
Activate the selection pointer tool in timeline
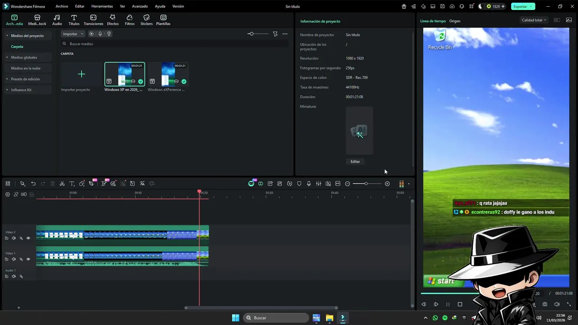(22, 184)
